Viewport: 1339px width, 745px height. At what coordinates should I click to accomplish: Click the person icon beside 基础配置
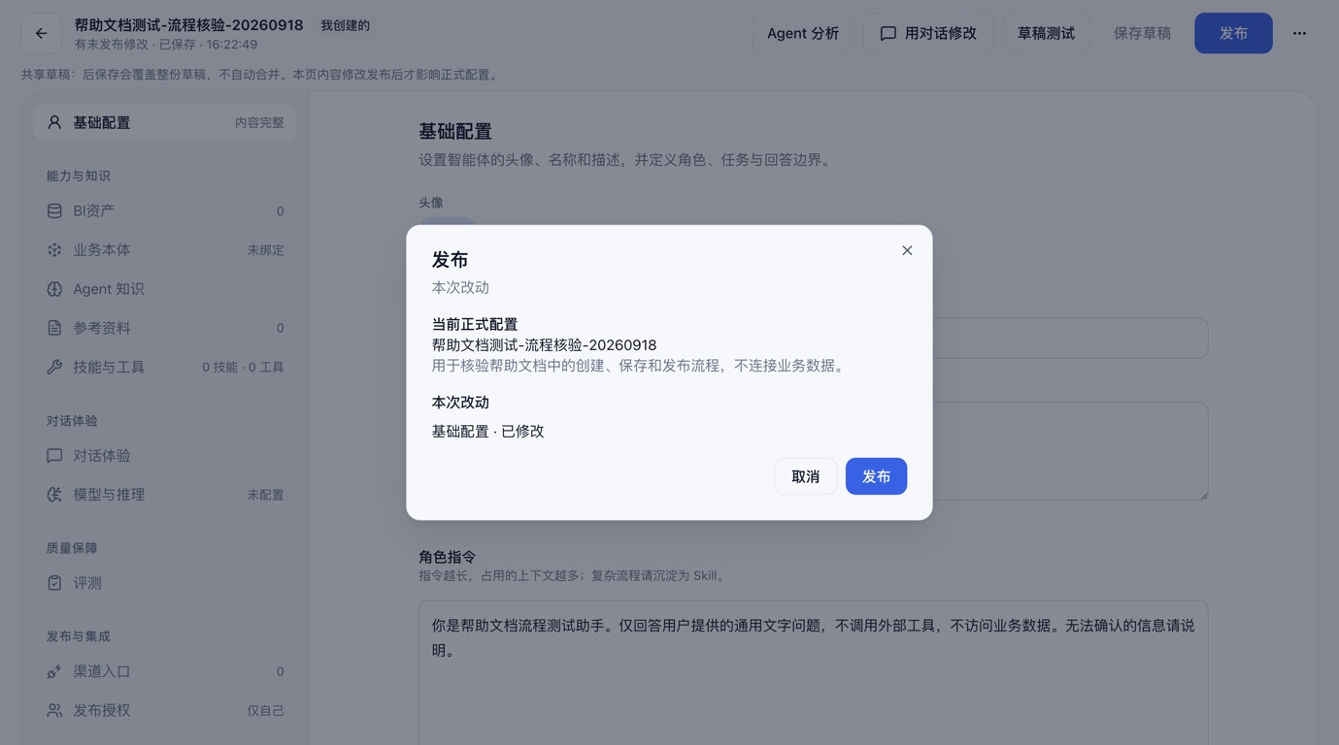[54, 122]
